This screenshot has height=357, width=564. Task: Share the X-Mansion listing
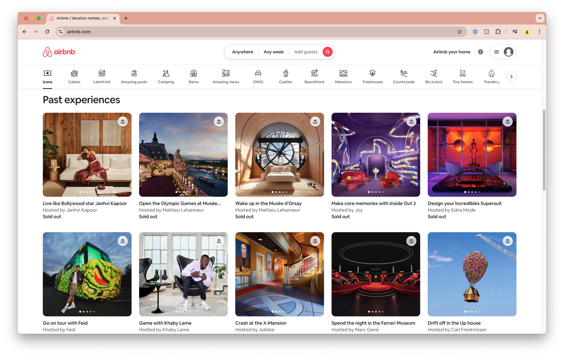point(315,241)
